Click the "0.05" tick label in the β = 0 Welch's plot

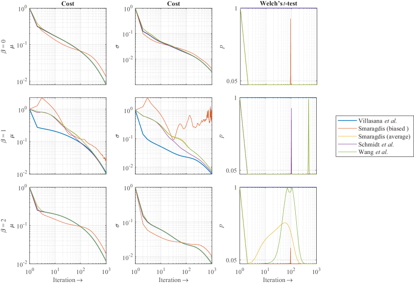[x=231, y=81]
